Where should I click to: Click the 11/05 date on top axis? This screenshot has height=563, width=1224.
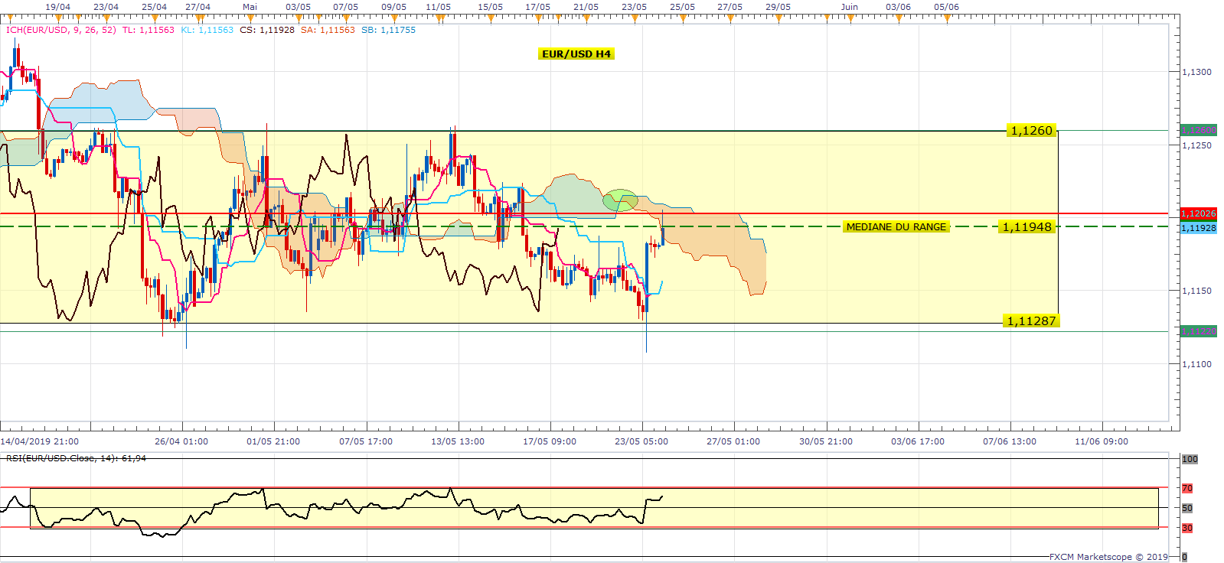439,7
